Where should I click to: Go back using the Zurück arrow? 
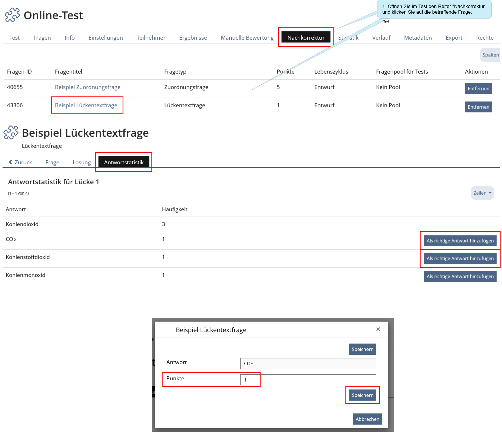click(20, 162)
